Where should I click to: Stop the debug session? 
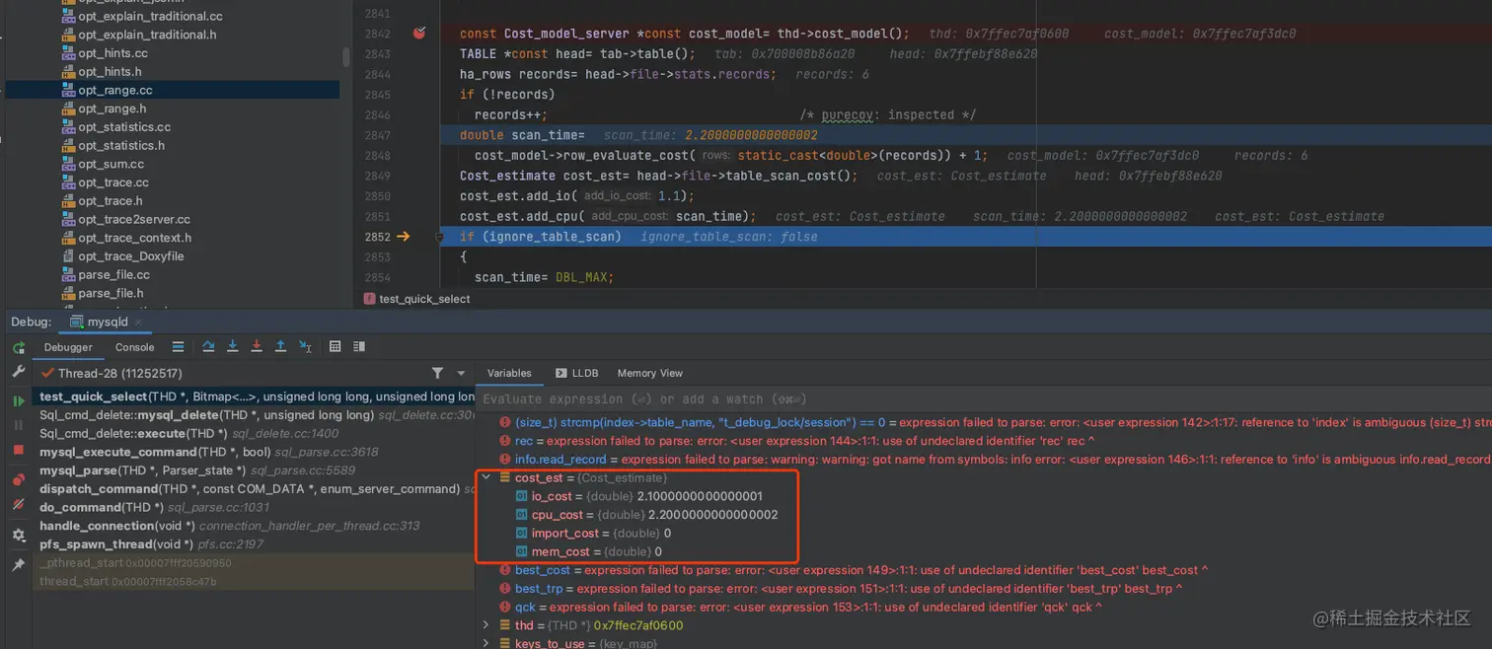click(x=19, y=450)
